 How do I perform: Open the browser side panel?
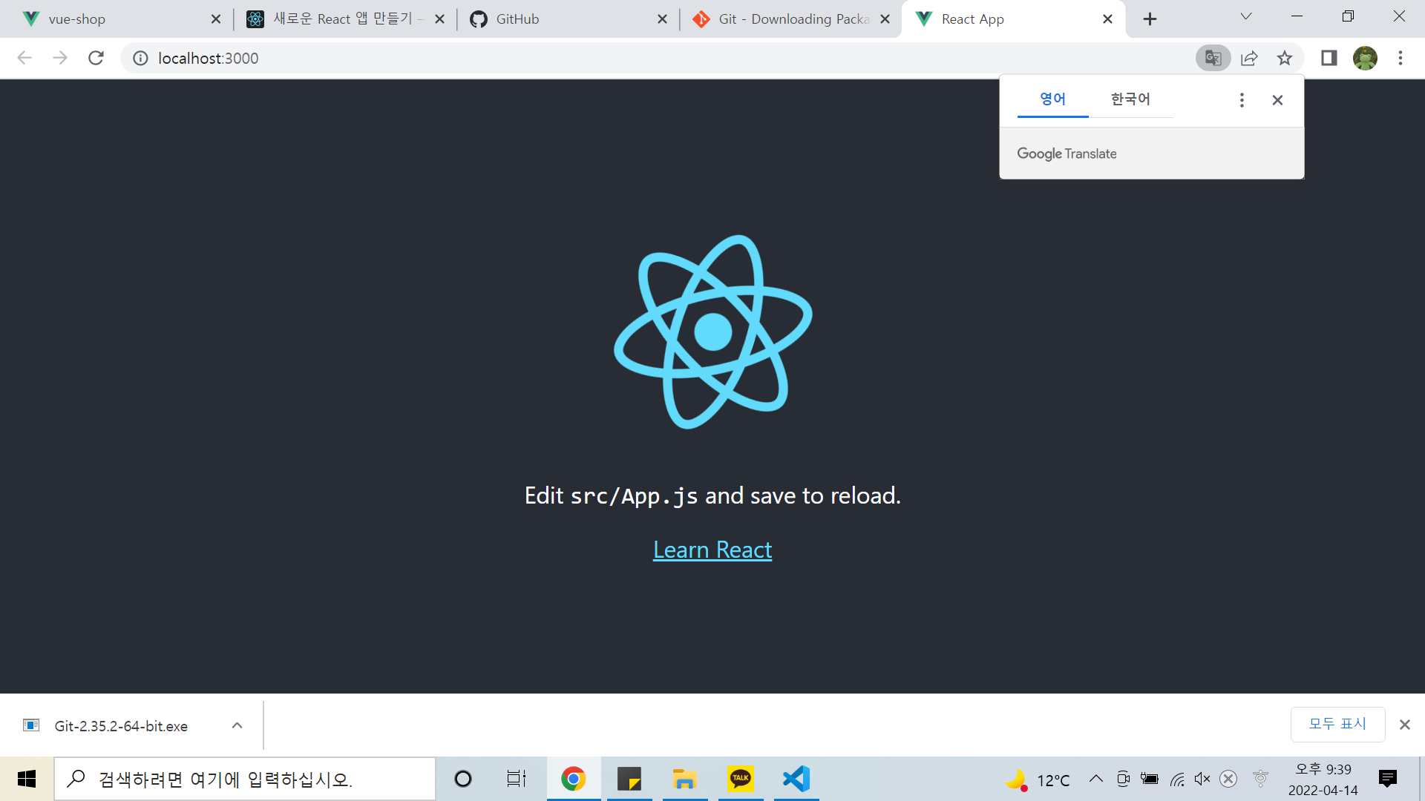(x=1329, y=58)
